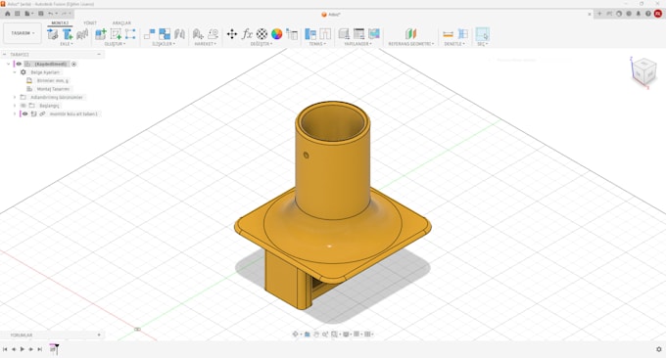
Task: Open the File menu icon
Action: [28, 14]
